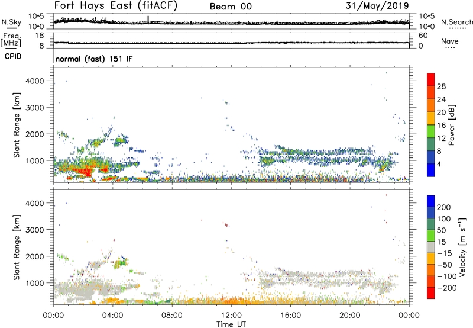
Task: Click the 'Velocity [m s⁻¹]' colorbar label
Action: coord(462,247)
